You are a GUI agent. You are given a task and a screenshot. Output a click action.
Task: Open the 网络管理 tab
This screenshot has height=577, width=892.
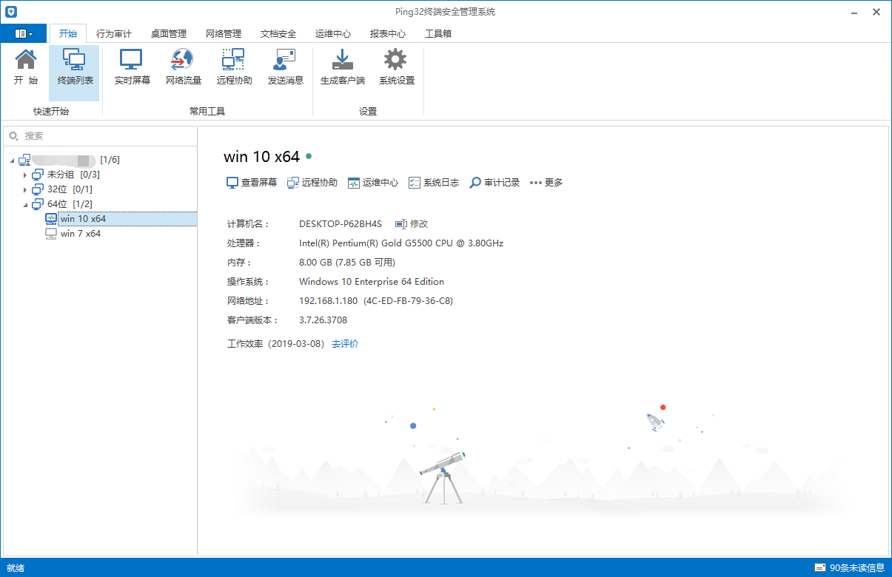click(x=224, y=33)
